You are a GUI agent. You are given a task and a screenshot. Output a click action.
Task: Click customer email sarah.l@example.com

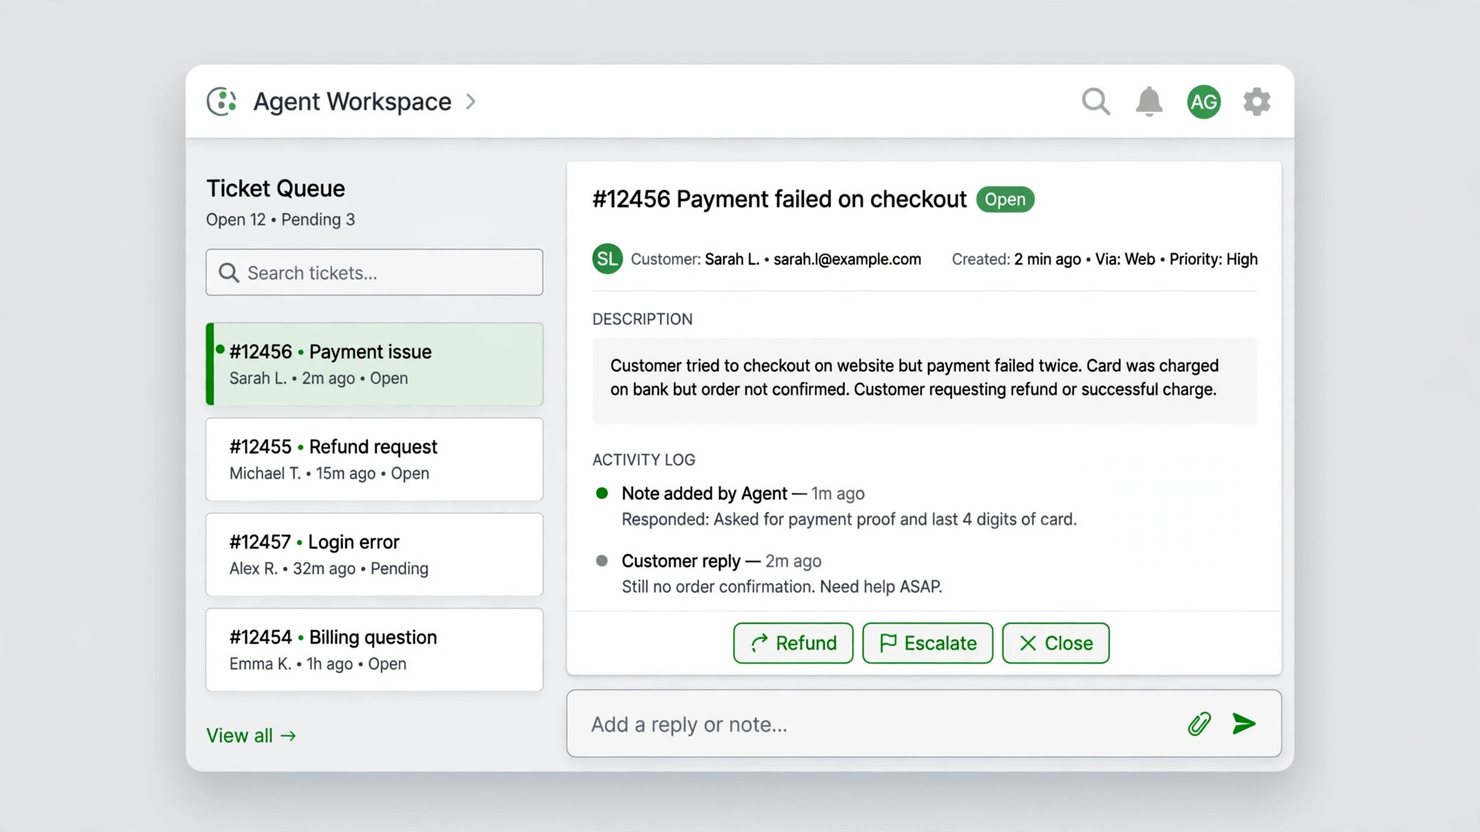tap(847, 259)
